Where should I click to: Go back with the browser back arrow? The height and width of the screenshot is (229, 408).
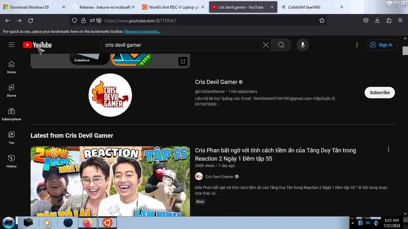pos(8,20)
